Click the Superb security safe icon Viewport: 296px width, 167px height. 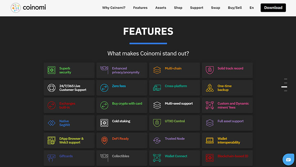coord(52,70)
